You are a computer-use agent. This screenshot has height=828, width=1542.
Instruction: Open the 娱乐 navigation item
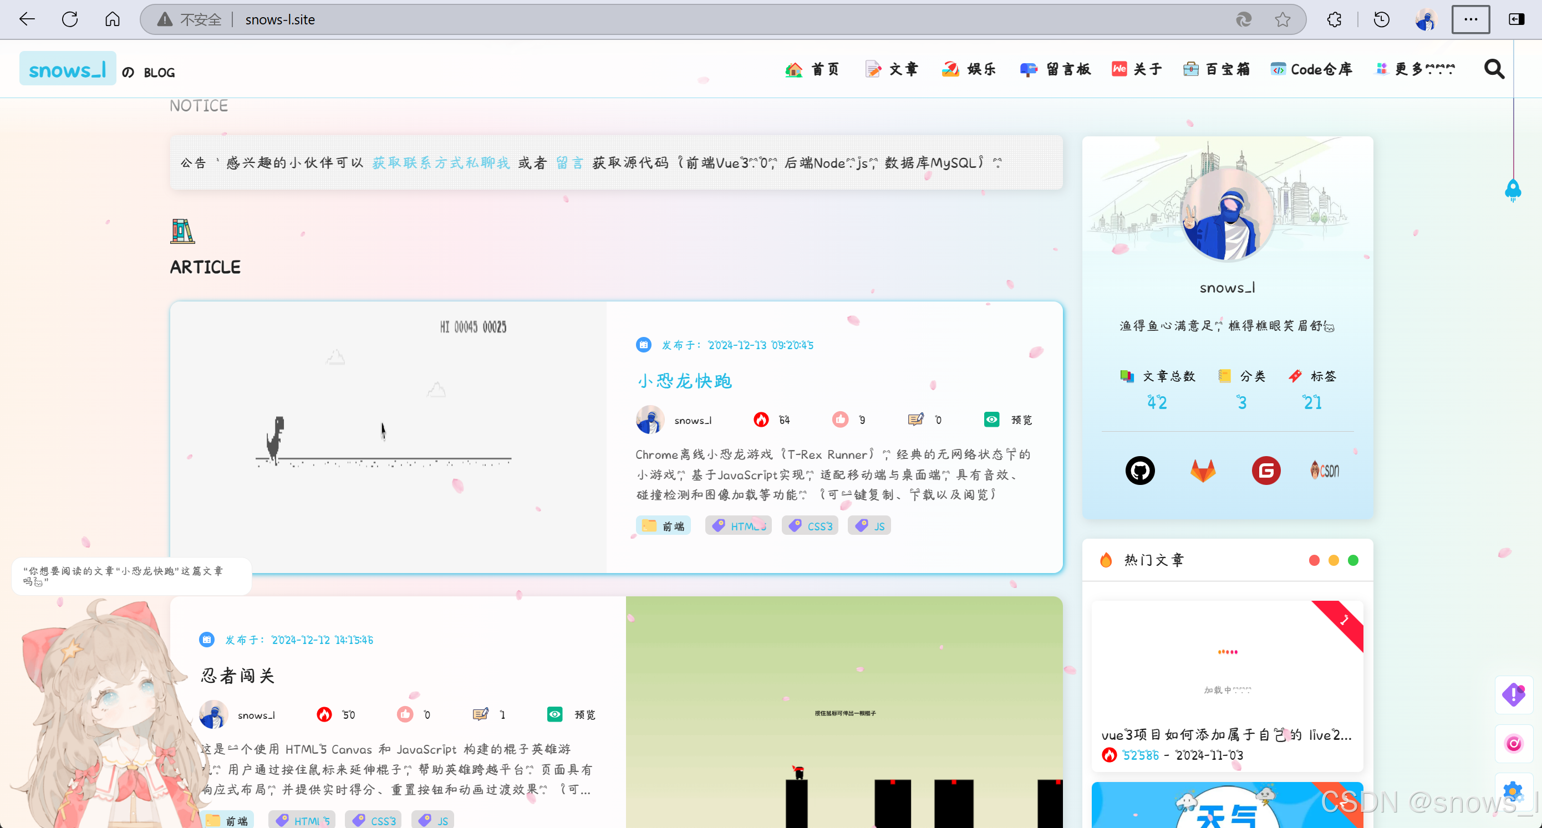point(969,69)
